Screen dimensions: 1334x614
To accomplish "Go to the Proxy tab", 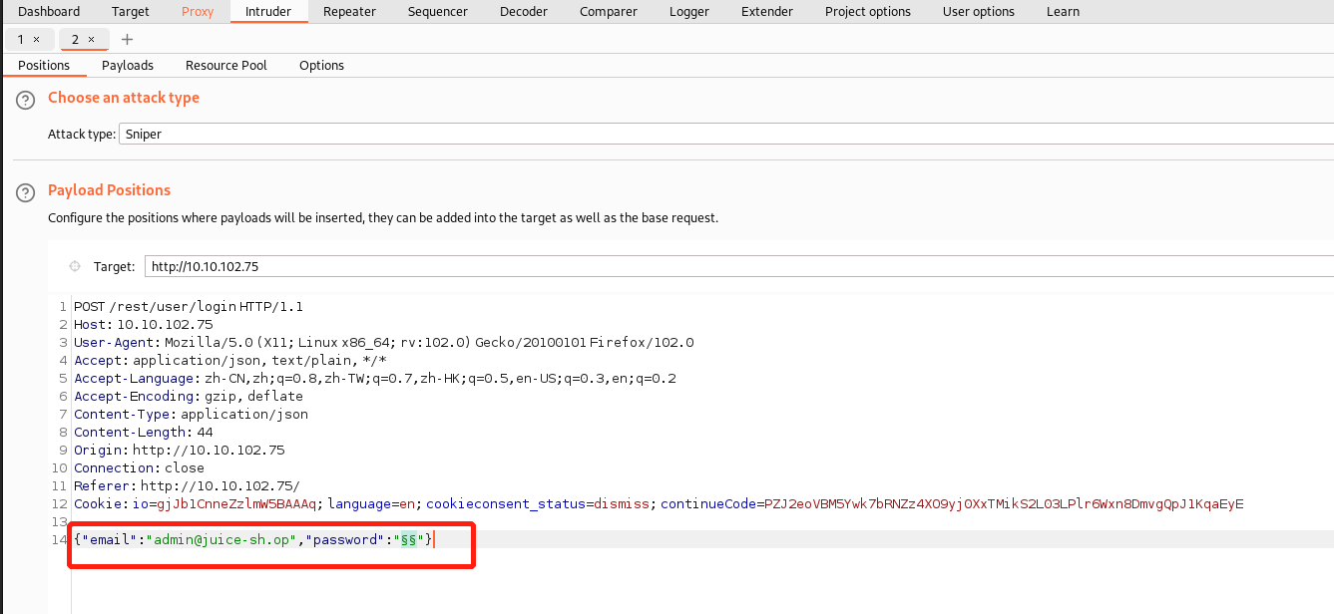I will click(198, 12).
